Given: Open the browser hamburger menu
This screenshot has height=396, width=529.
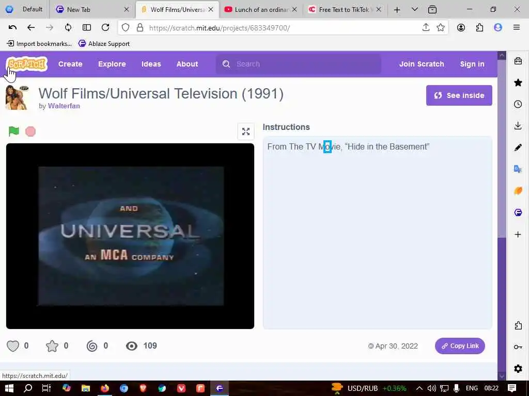Looking at the screenshot, I should (517, 28).
